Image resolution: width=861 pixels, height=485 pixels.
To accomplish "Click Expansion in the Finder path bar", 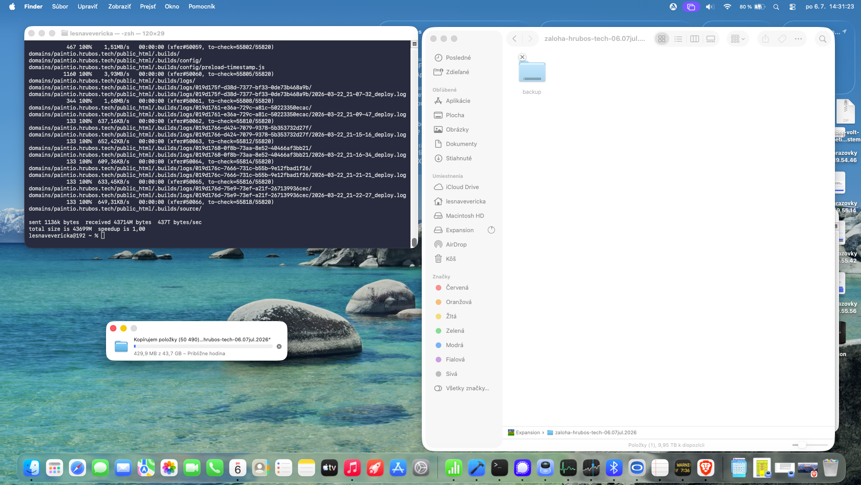I will tap(524, 432).
